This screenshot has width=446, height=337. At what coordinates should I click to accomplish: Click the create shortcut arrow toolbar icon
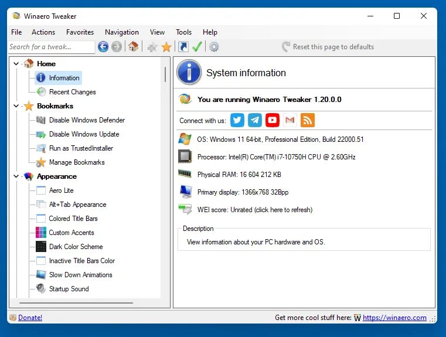point(183,47)
